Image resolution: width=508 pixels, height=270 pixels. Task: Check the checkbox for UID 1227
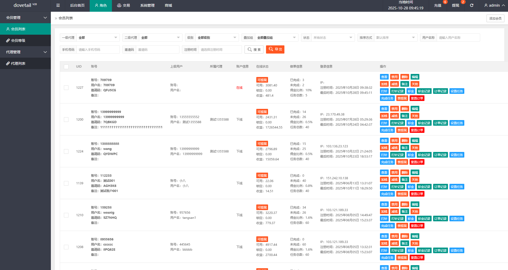click(66, 88)
